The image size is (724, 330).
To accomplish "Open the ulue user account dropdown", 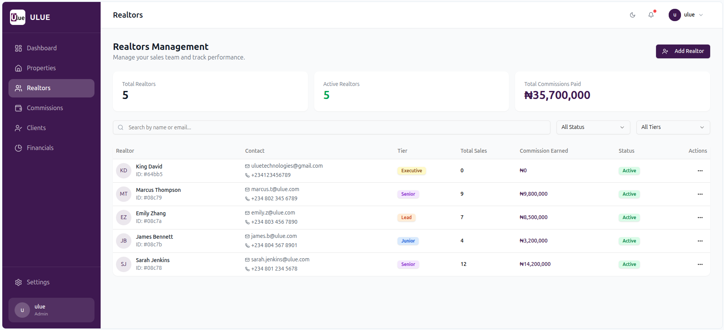I will point(686,15).
